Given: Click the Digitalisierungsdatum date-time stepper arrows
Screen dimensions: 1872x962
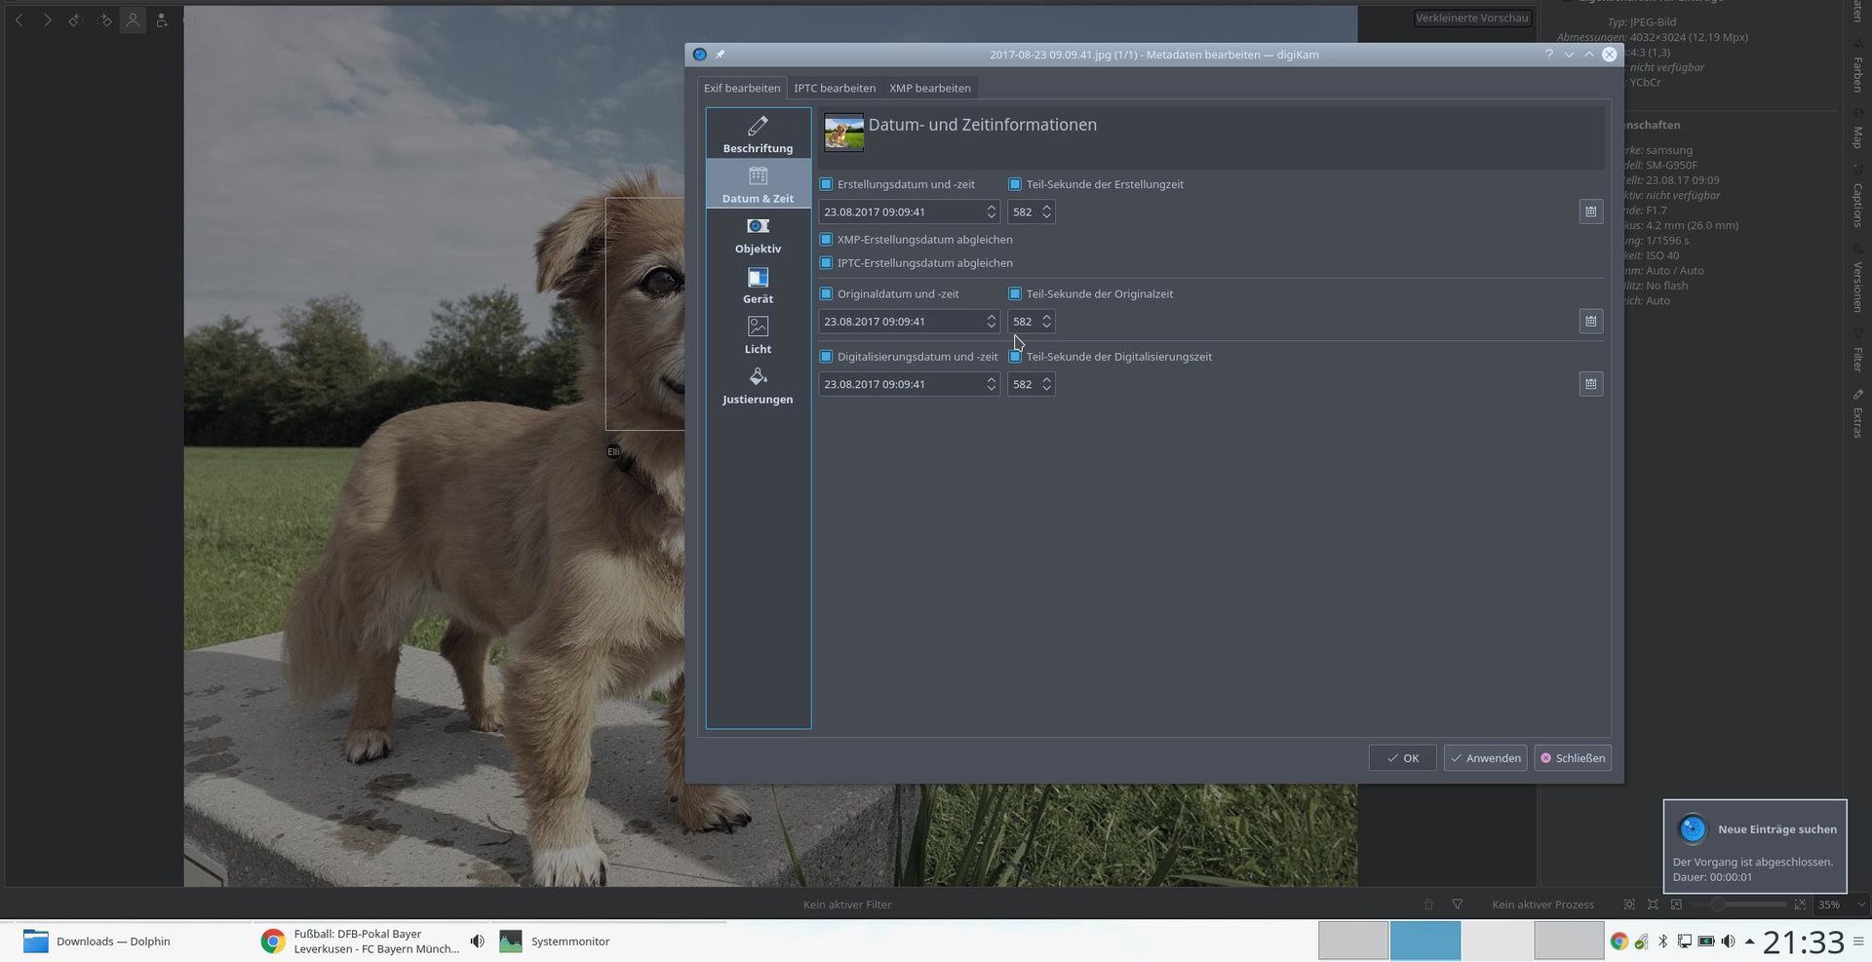Looking at the screenshot, I should (991, 384).
